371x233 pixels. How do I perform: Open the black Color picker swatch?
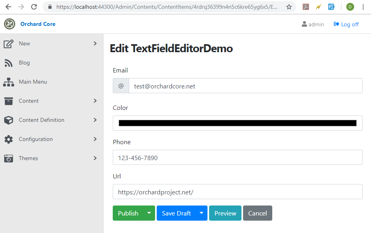click(237, 123)
